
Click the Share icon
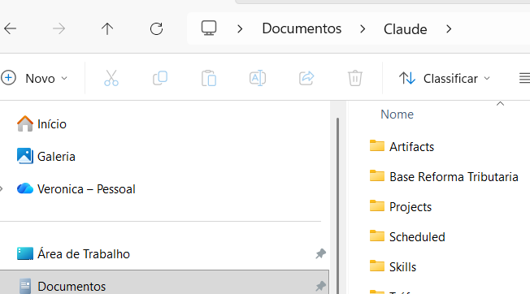click(x=306, y=78)
